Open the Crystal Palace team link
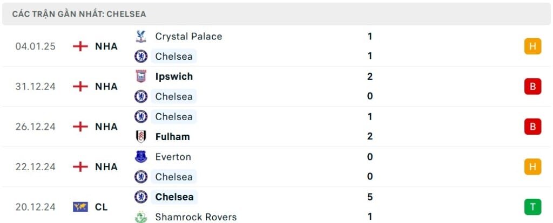 pos(188,37)
